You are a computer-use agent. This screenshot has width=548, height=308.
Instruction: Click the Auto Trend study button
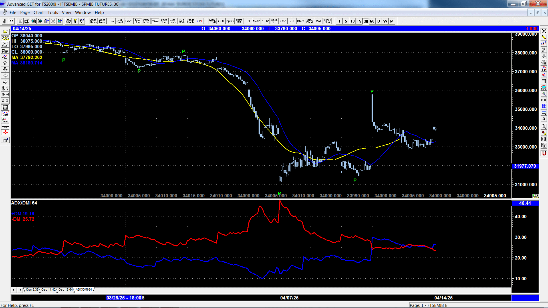pos(102,21)
